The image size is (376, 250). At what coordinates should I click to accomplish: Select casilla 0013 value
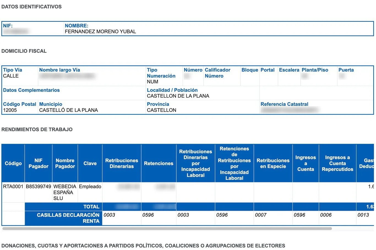(x=363, y=215)
